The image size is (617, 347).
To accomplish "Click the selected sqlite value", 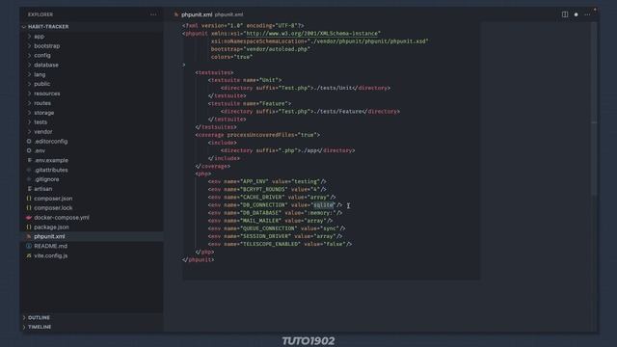I will pos(324,205).
